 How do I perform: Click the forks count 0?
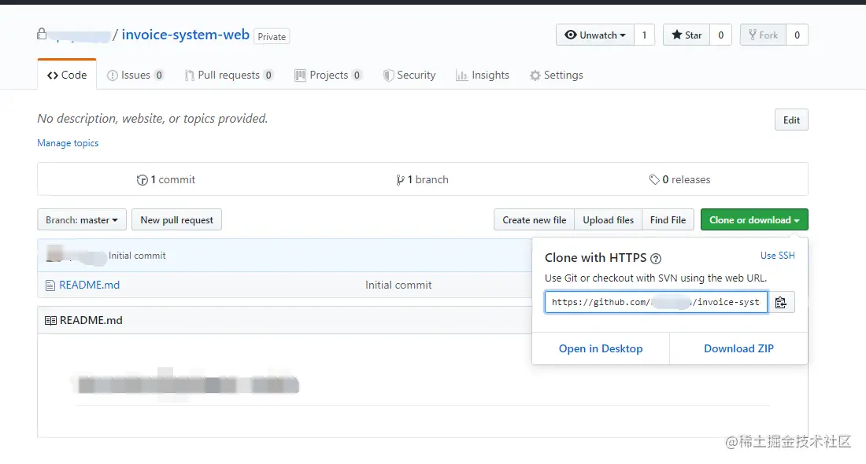pos(797,35)
